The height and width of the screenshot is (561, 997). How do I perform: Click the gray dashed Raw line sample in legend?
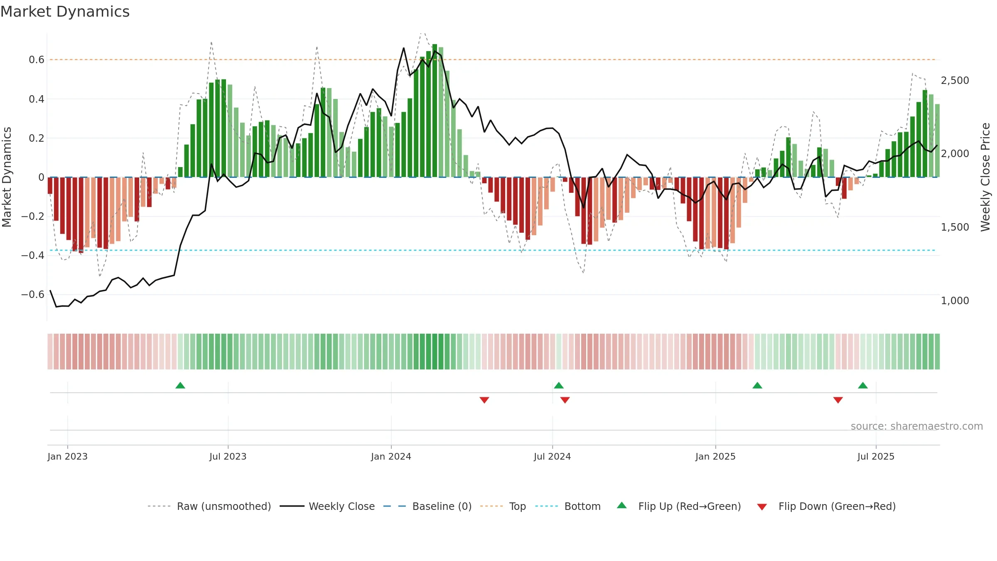tap(159, 506)
